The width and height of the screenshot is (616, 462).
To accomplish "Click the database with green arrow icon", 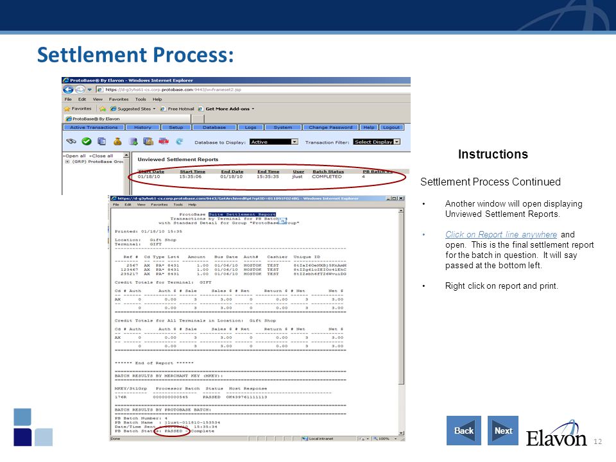I will pyautogui.click(x=133, y=141).
